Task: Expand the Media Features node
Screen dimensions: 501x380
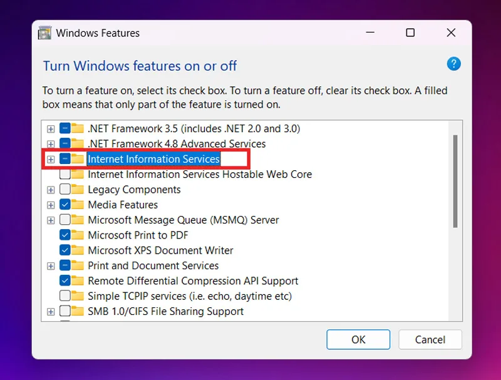Action: (x=51, y=205)
